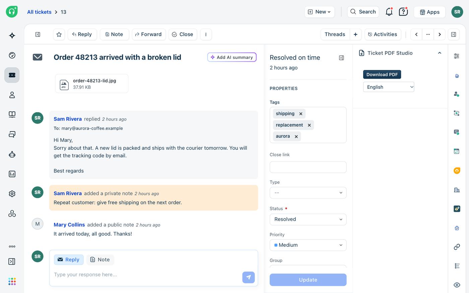
Task: Open the app switcher colored dots icon
Action: [12, 281]
